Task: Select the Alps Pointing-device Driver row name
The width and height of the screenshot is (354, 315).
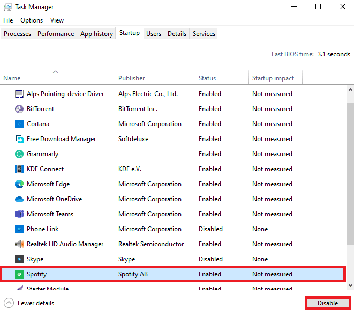Action: (x=65, y=94)
